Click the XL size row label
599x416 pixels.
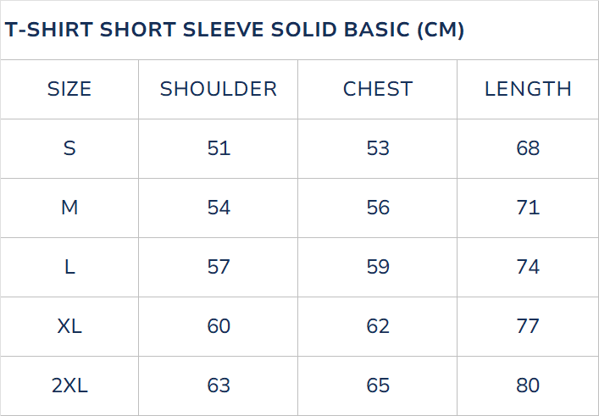point(69,326)
